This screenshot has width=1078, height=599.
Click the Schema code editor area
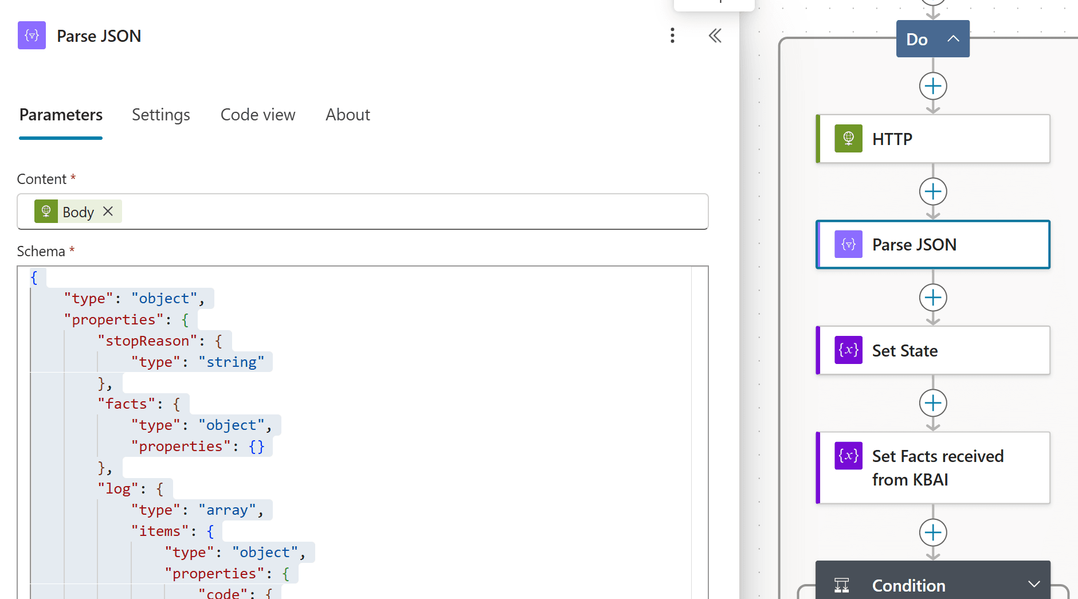363,433
